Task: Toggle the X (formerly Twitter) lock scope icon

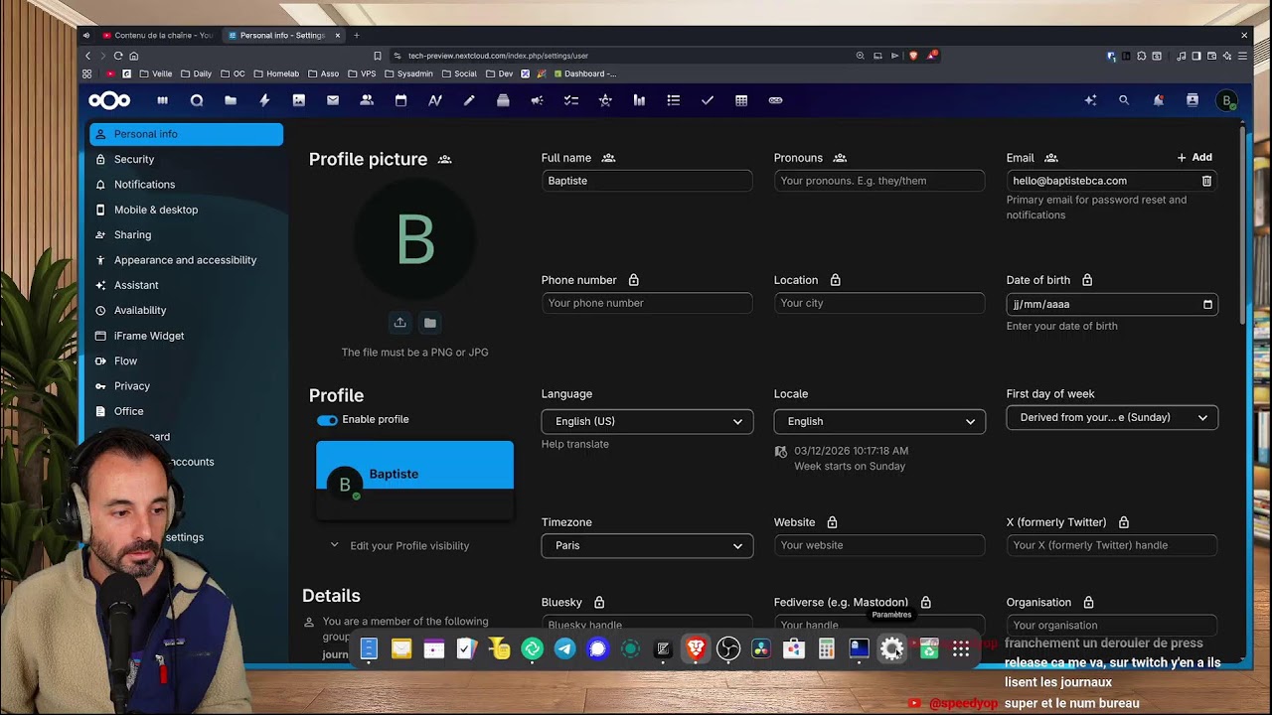Action: pyautogui.click(x=1124, y=522)
